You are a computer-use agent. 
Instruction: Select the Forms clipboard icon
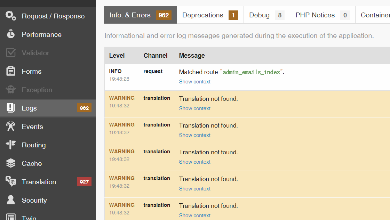click(11, 71)
